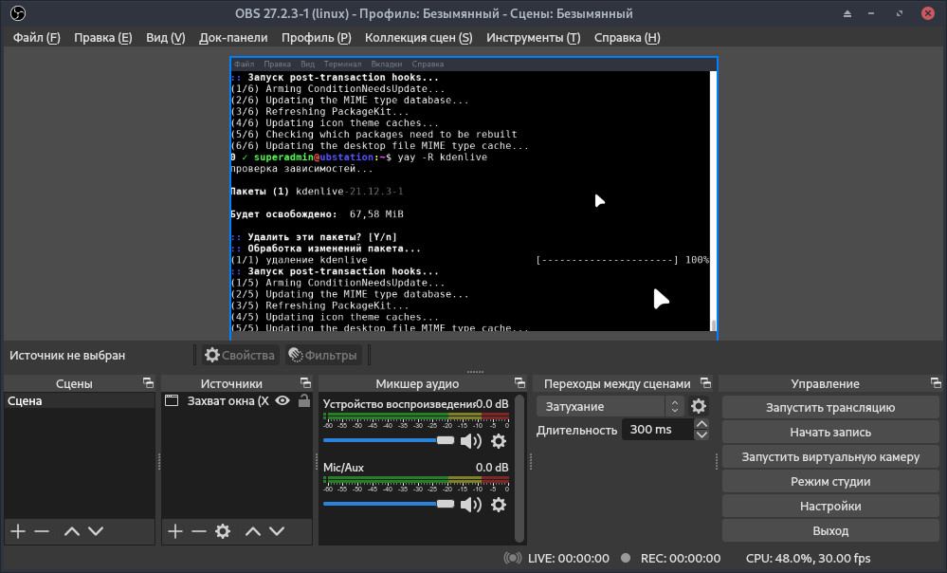This screenshot has width=947, height=573.
Task: Decrease transition duration with down arrow
Action: tap(701, 434)
